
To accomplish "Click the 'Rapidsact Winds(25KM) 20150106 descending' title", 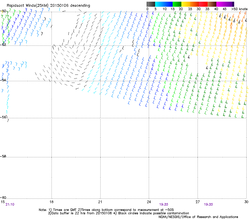I will coord(48,6).
